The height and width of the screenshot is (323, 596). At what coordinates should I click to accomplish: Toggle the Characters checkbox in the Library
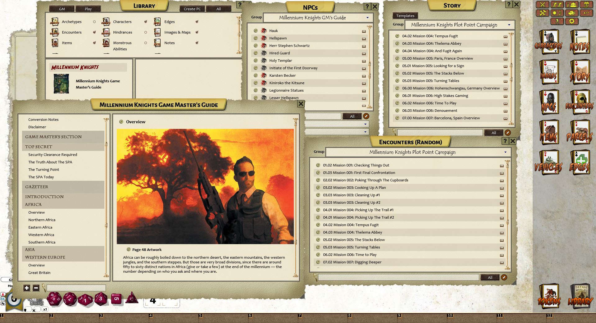click(x=146, y=22)
